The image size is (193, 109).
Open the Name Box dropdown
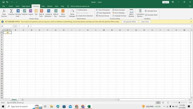coord(12,26)
